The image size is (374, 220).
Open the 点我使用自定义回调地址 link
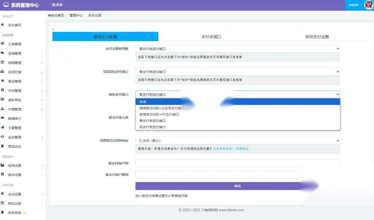231,149
